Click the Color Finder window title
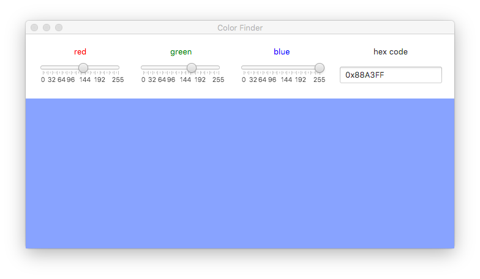 click(240, 28)
